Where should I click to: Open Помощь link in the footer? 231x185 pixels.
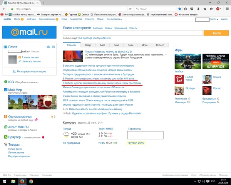point(223,175)
